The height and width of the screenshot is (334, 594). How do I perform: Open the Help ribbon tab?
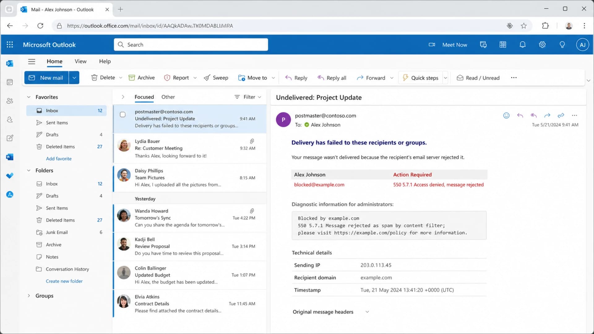click(x=105, y=61)
